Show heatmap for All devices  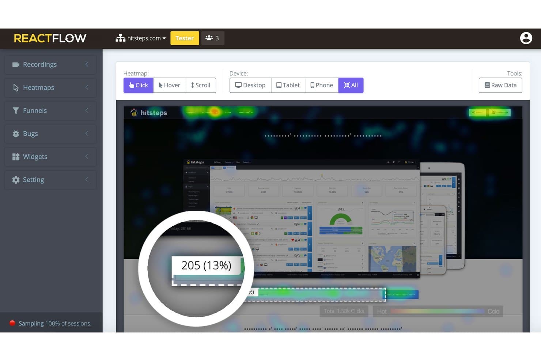click(351, 85)
